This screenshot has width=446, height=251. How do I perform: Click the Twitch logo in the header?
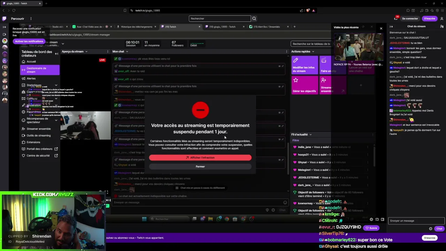pos(4,18)
